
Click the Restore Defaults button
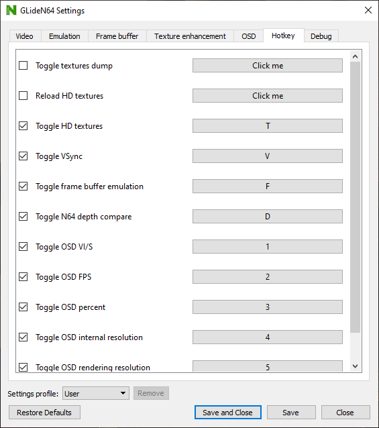pos(44,413)
